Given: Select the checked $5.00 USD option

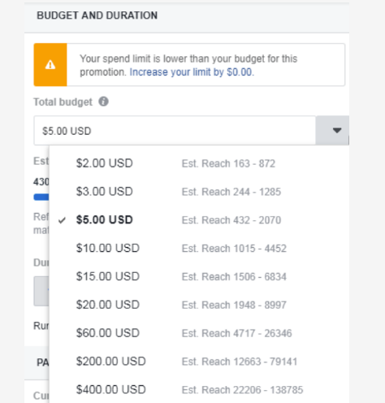Looking at the screenshot, I should pyautogui.click(x=199, y=220).
